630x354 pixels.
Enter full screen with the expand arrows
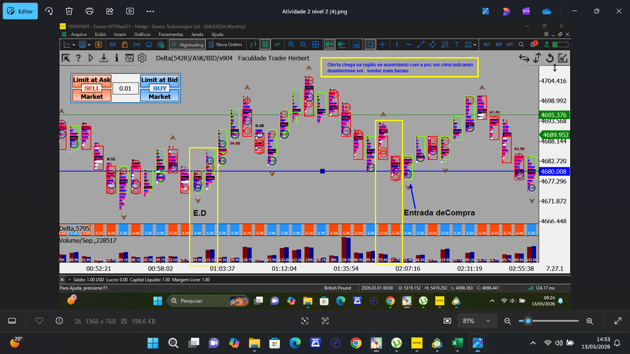coord(618,321)
